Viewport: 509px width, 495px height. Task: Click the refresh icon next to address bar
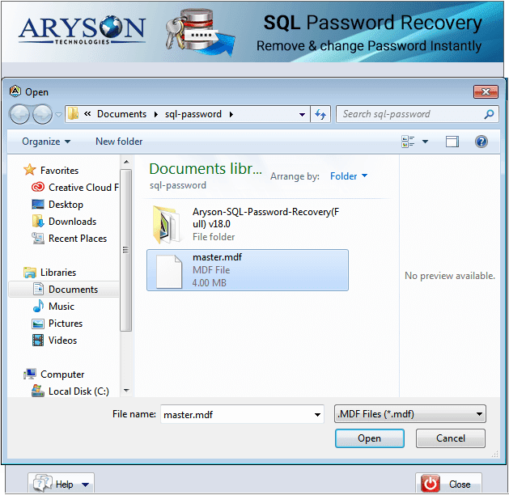pyautogui.click(x=320, y=114)
